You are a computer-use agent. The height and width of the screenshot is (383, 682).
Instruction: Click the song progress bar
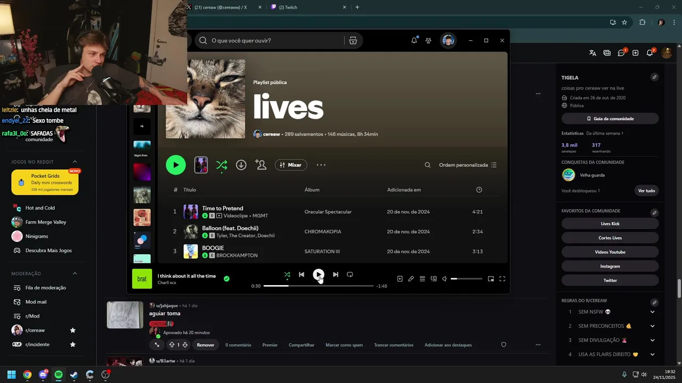319,286
